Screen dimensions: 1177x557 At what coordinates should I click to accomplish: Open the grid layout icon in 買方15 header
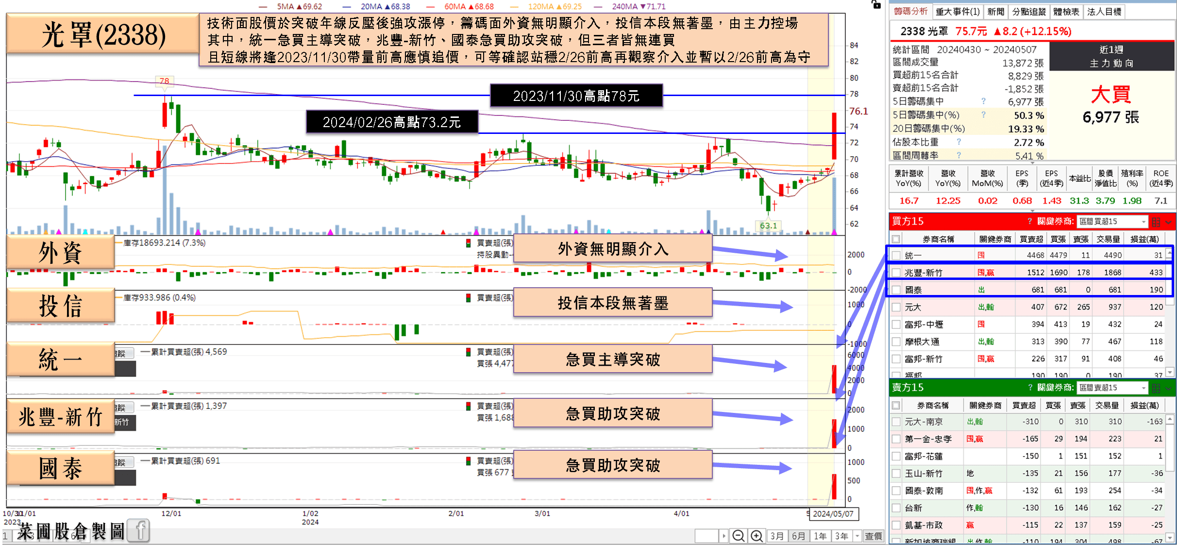coord(1156,222)
